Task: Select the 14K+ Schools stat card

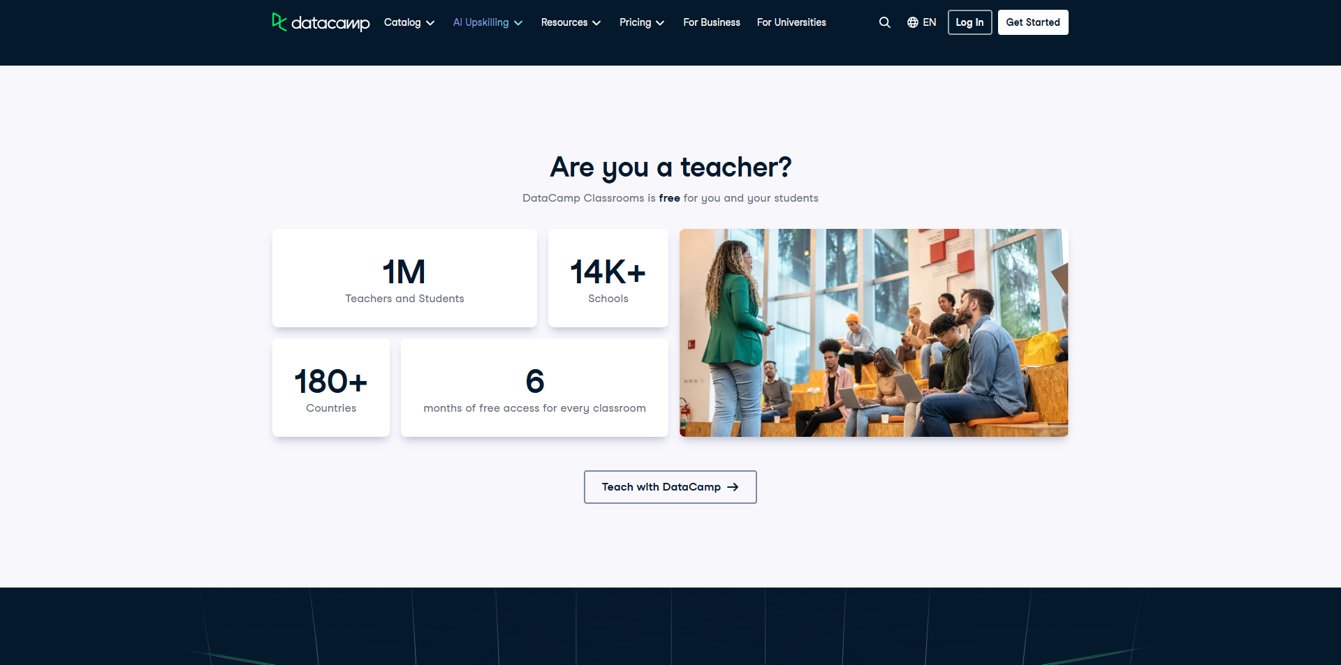Action: point(608,278)
